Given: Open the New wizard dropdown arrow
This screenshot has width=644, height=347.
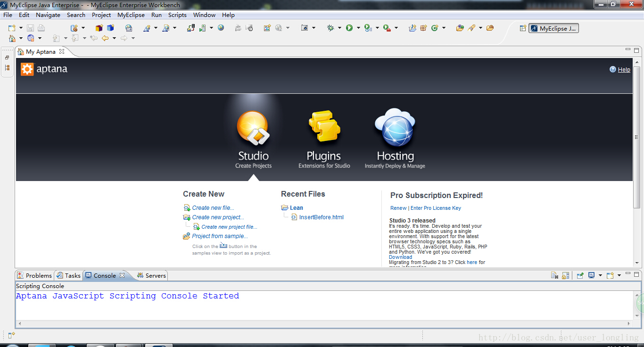Looking at the screenshot, I should (x=20, y=28).
